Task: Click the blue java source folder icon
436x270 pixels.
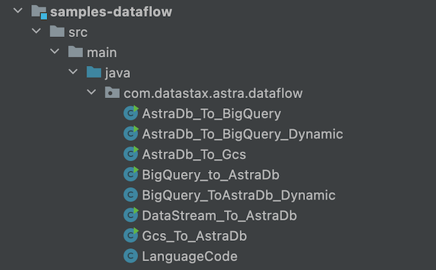Action: (94, 72)
